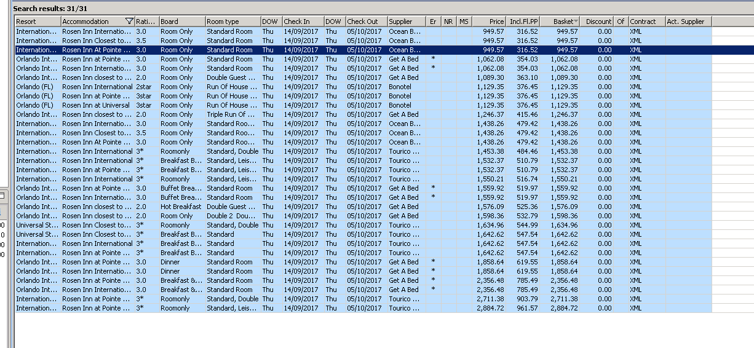Click 1,576.09 in the Basket column
The image size is (754, 348).
point(563,207)
